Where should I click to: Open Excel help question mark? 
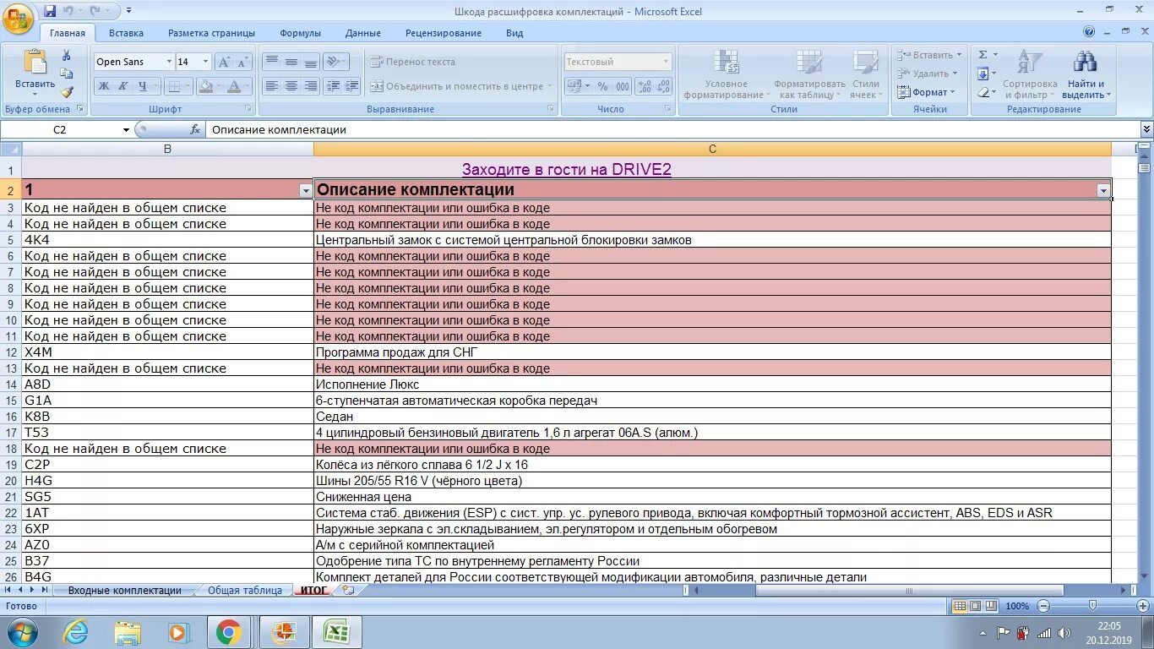coord(1089,32)
